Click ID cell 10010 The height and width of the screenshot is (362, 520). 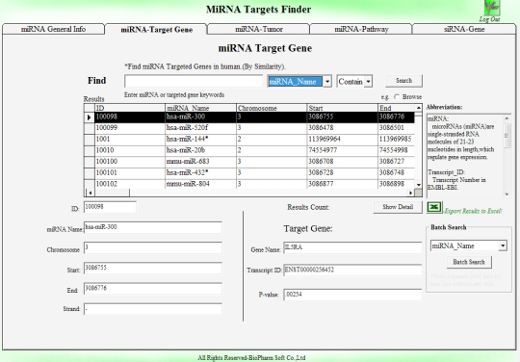[x=130, y=151]
